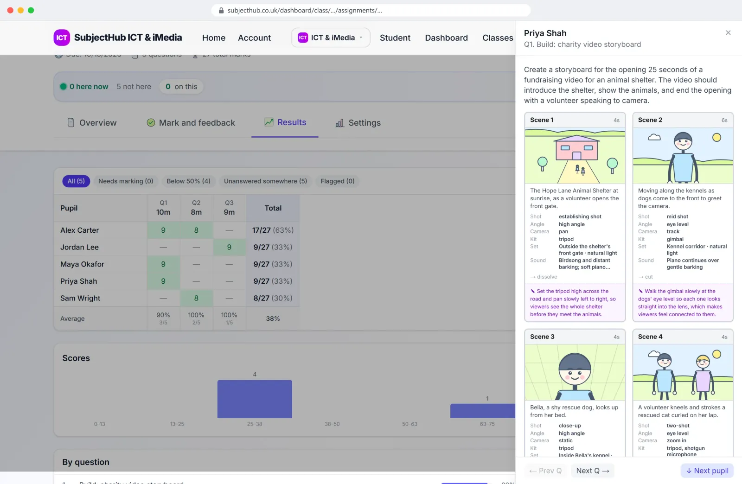Screen dimensions: 742x484
Task: Click the Scene 2 volunteer thumbnail
Action: point(683,156)
